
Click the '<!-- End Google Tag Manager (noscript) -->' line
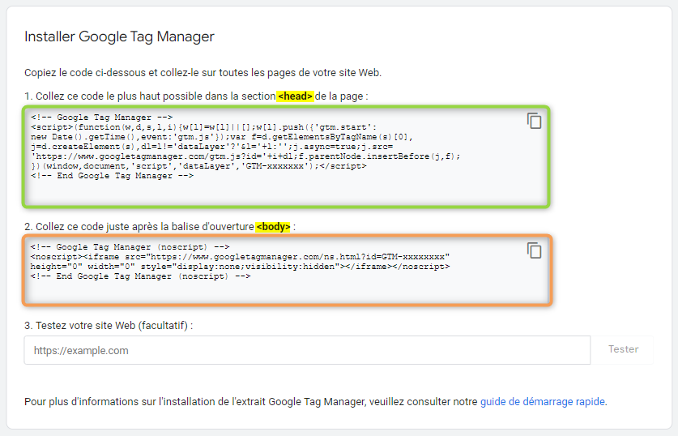tap(140, 276)
